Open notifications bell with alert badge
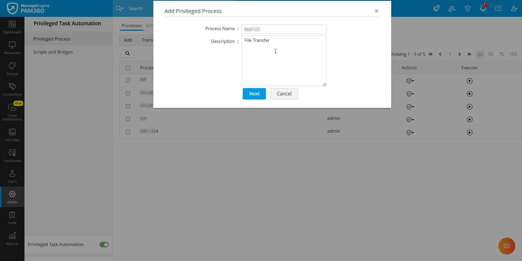This screenshot has width=522, height=261. (x=483, y=8)
